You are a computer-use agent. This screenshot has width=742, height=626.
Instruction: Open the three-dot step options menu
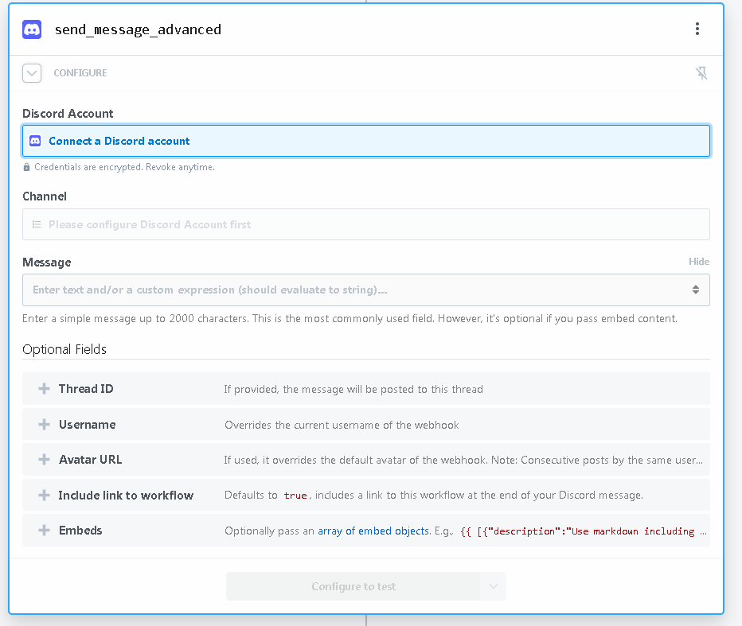[x=697, y=29]
